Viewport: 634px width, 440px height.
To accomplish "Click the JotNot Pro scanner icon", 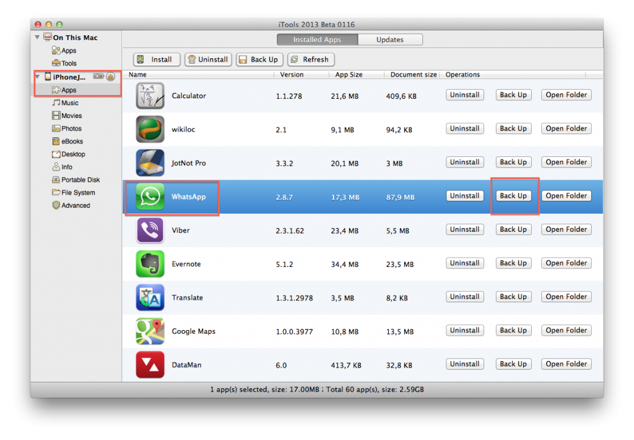I will point(150,163).
